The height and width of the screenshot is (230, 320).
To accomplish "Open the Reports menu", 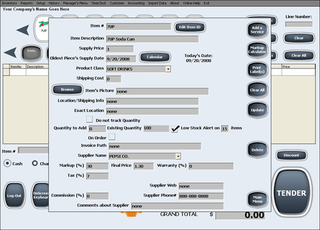I will click(x=26, y=3).
